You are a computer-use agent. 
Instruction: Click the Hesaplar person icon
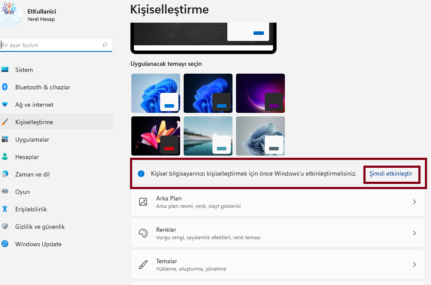pyautogui.click(x=5, y=157)
